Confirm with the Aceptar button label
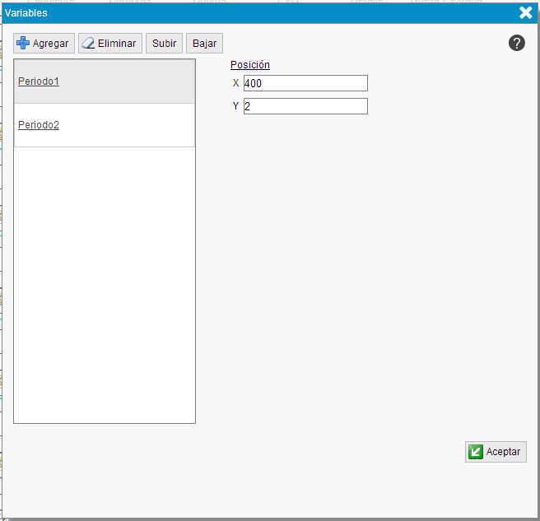This screenshot has width=540, height=521. [x=503, y=452]
